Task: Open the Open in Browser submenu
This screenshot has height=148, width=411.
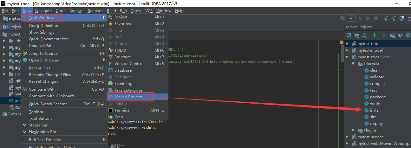Action: click(x=64, y=60)
